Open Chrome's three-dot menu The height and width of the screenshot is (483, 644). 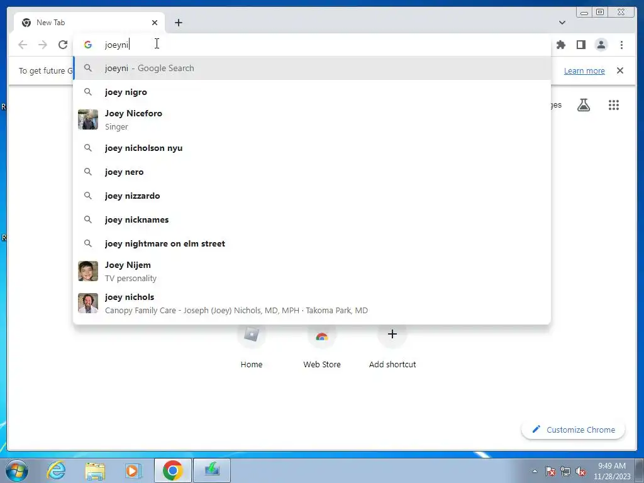pyautogui.click(x=621, y=45)
